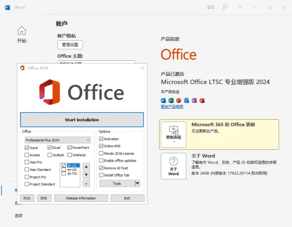The image size is (292, 227).
Task: Close the Office 2024 installer dialog
Action: (x=142, y=68)
